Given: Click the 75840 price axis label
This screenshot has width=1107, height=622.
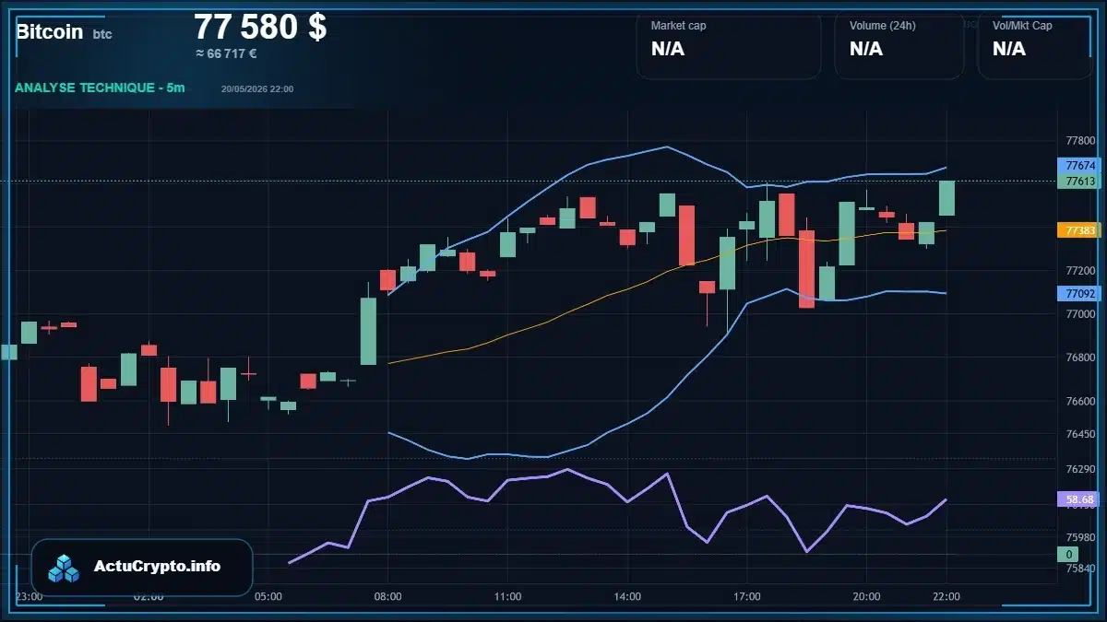Looking at the screenshot, I should click(1080, 569).
